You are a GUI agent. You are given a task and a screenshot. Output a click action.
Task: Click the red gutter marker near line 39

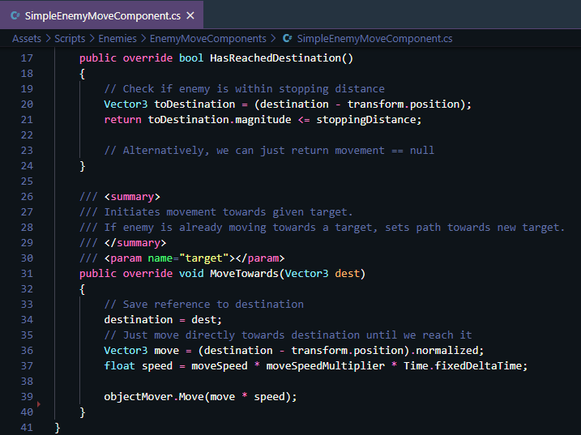pos(38,403)
